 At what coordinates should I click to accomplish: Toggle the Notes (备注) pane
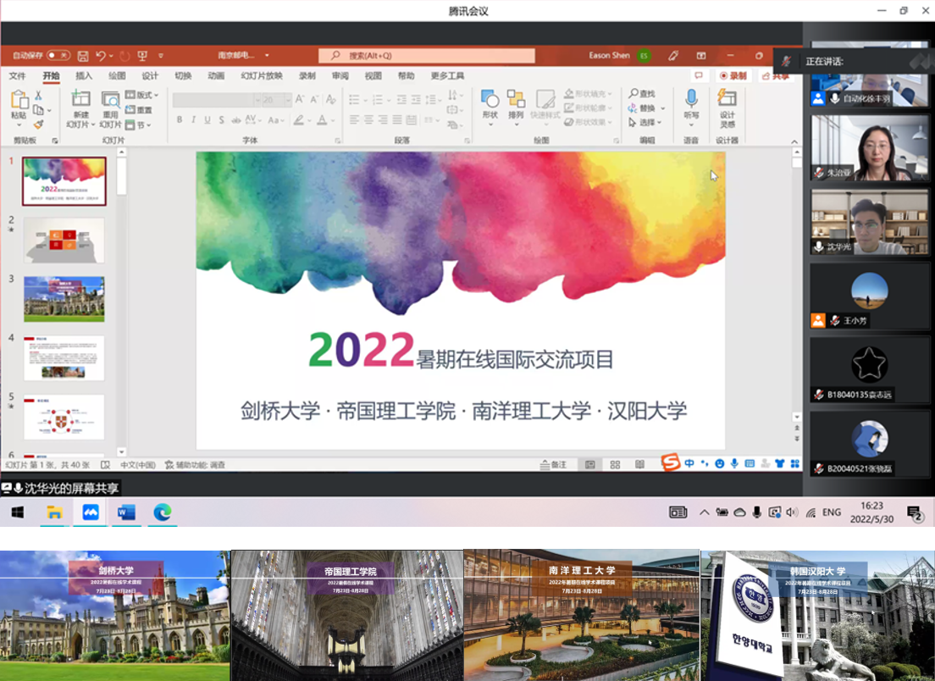click(554, 464)
